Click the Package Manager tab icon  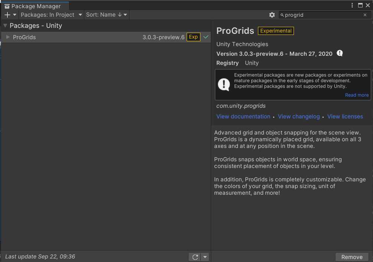pyautogui.click(x=7, y=6)
